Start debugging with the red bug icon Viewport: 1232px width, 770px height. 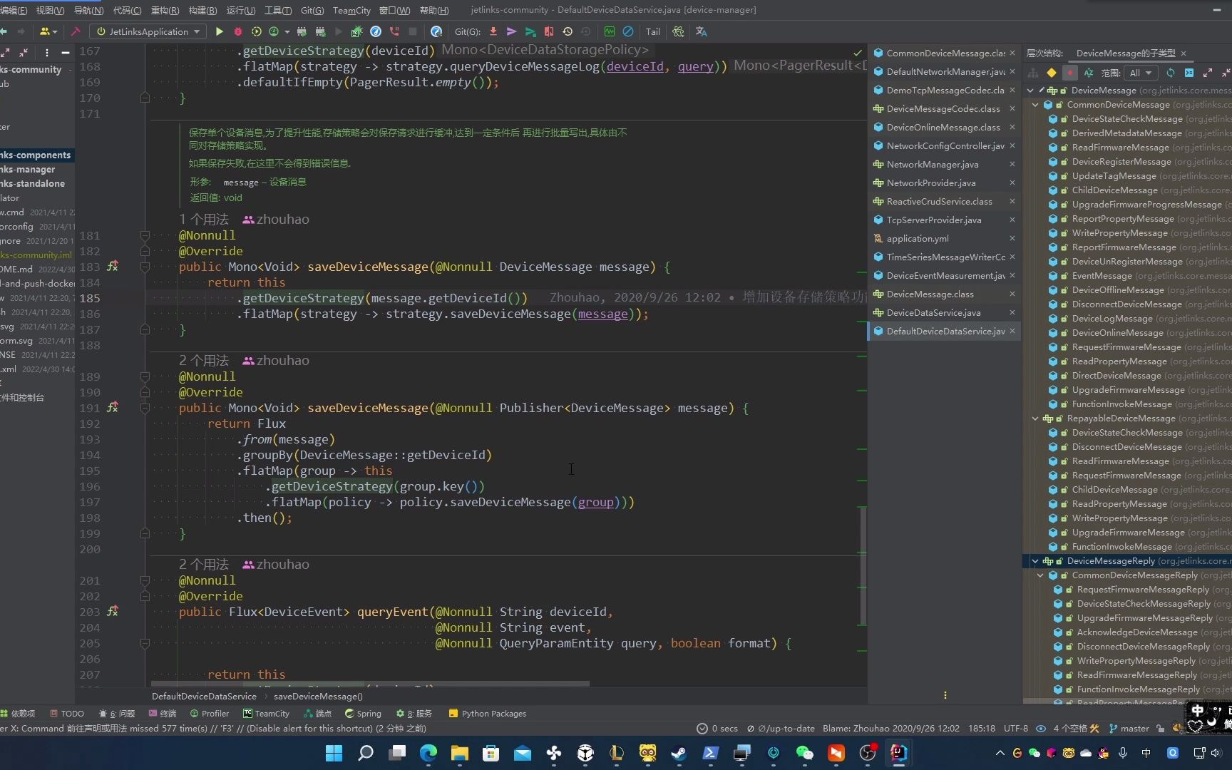(x=238, y=31)
